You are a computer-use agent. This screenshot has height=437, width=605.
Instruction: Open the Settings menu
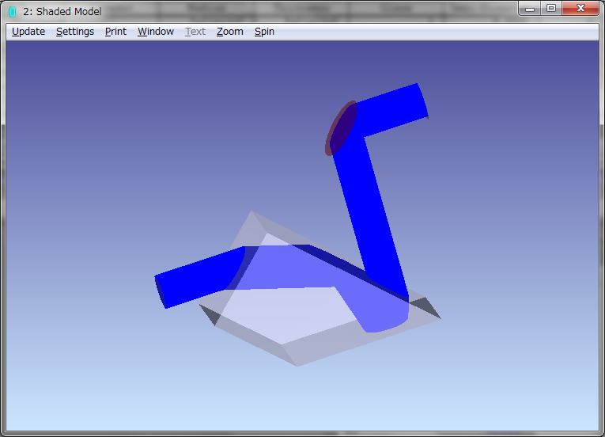coord(75,32)
